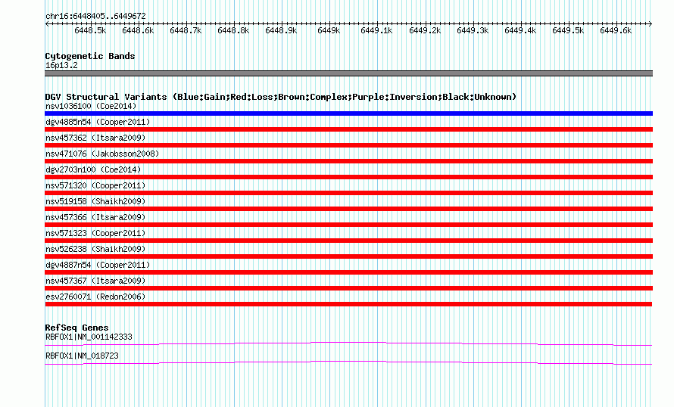Select the red loss bar for nsv457367
Image resolution: width=674 pixels, height=407 pixels.
point(348,288)
